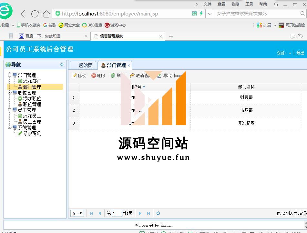This screenshot has width=307, height=233.
Task: Select the 市场部 cell
Action: pyautogui.click(x=246, y=110)
